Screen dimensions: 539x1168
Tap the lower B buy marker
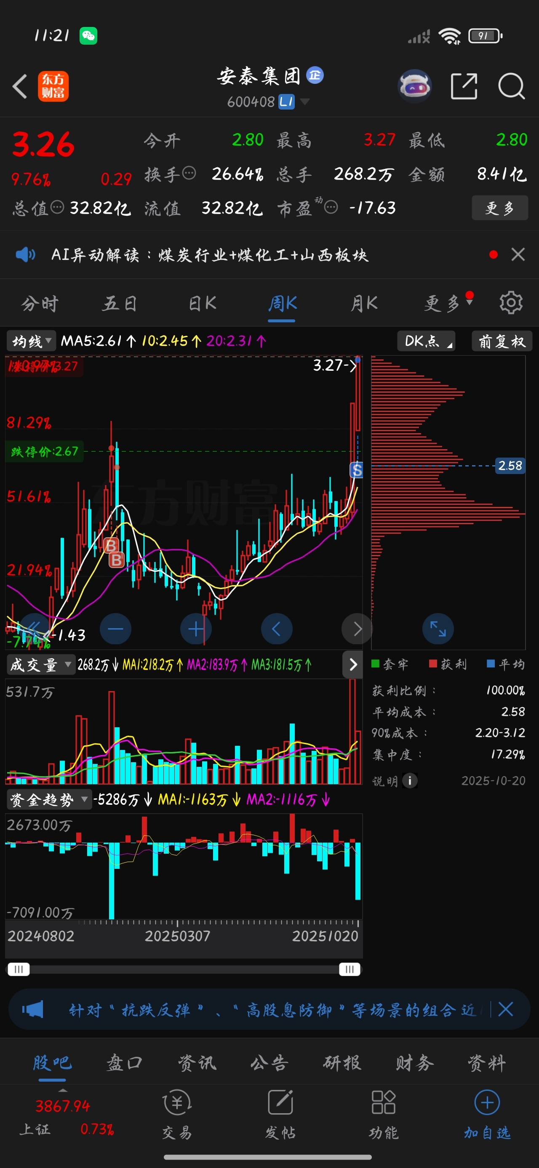tap(117, 560)
